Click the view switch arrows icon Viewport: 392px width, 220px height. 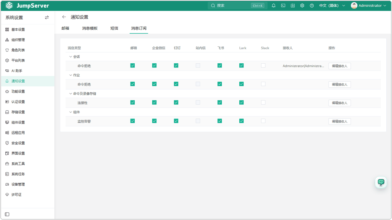(x=47, y=18)
